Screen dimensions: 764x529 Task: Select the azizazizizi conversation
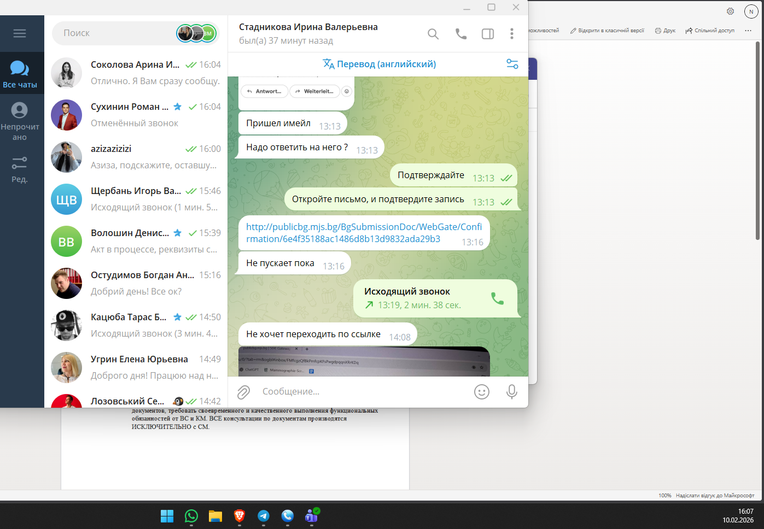click(x=136, y=157)
